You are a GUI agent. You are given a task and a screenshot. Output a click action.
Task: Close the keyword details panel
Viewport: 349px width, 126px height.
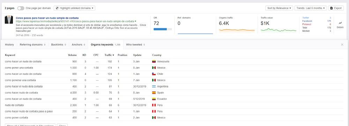click(x=342, y=45)
